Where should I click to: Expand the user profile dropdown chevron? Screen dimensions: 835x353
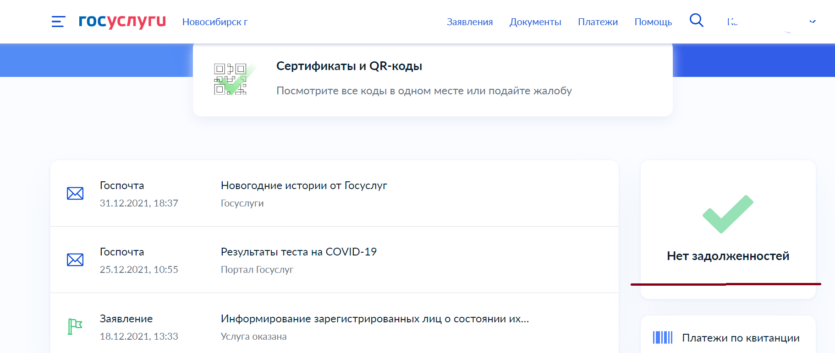tap(813, 22)
